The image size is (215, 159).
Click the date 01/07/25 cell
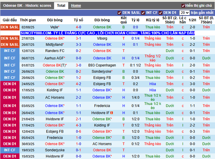pyautogui.click(x=28, y=65)
